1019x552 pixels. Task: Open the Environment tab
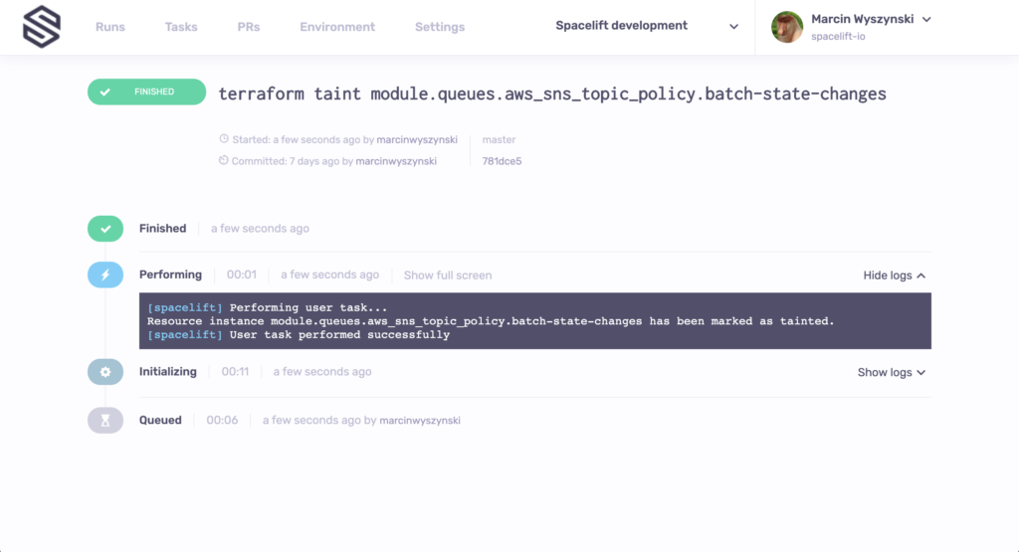[x=337, y=27]
